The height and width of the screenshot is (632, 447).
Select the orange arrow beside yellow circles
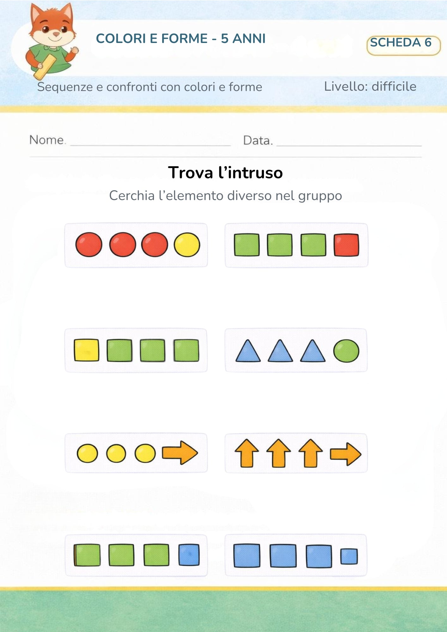click(x=180, y=453)
